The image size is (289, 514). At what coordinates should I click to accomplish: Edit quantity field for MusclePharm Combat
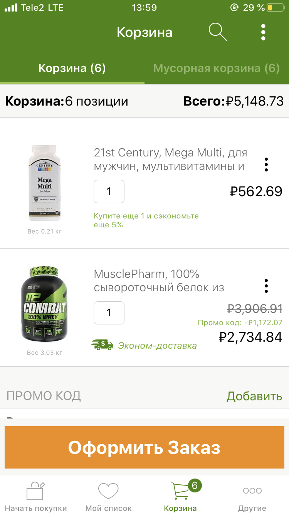tap(109, 313)
